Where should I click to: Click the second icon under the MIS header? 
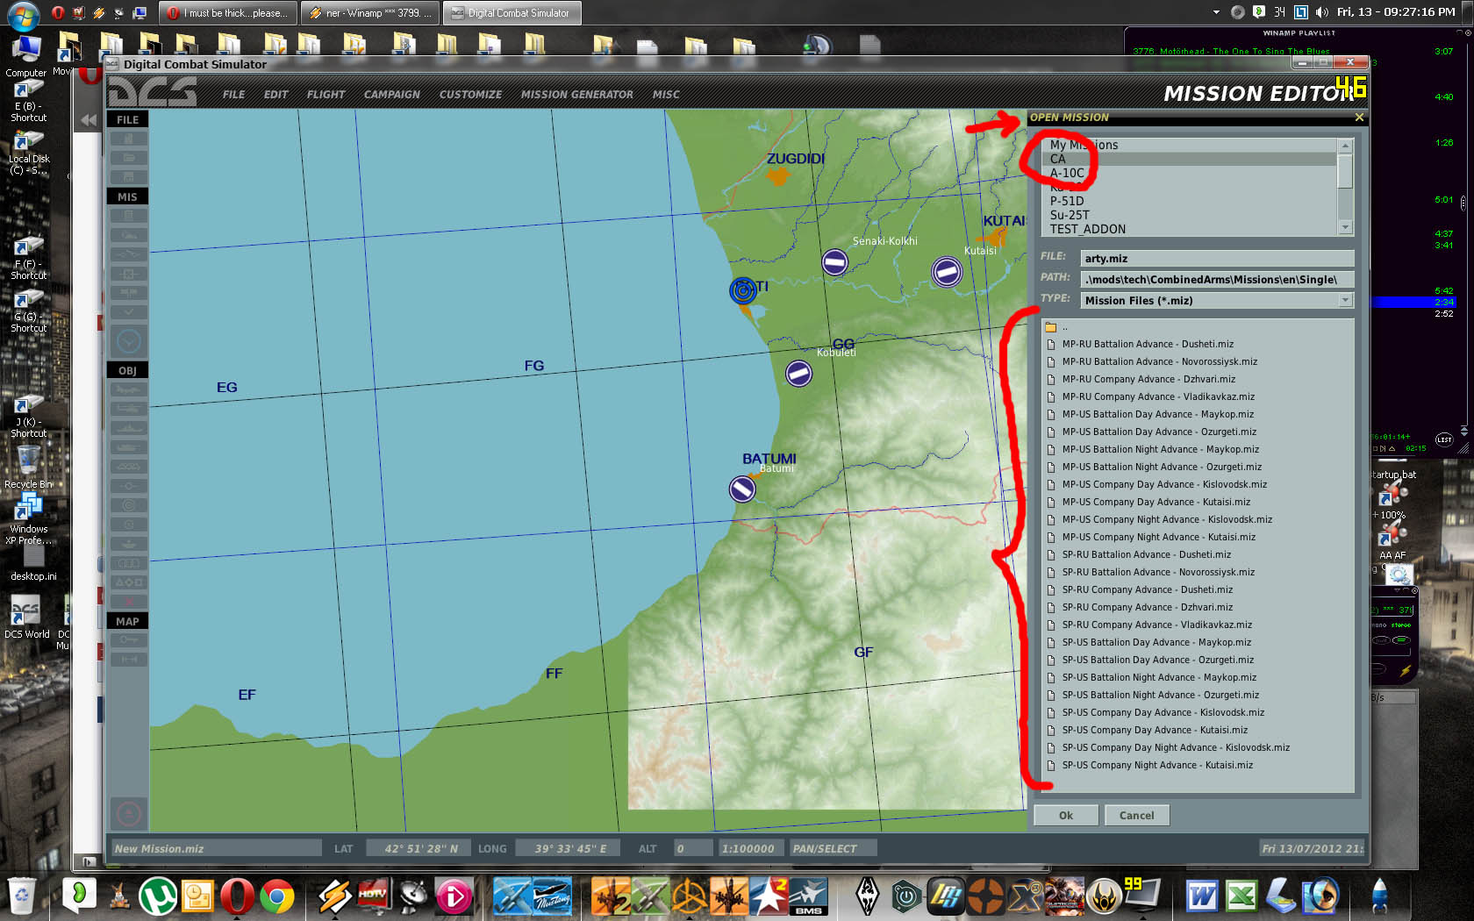pyautogui.click(x=128, y=235)
